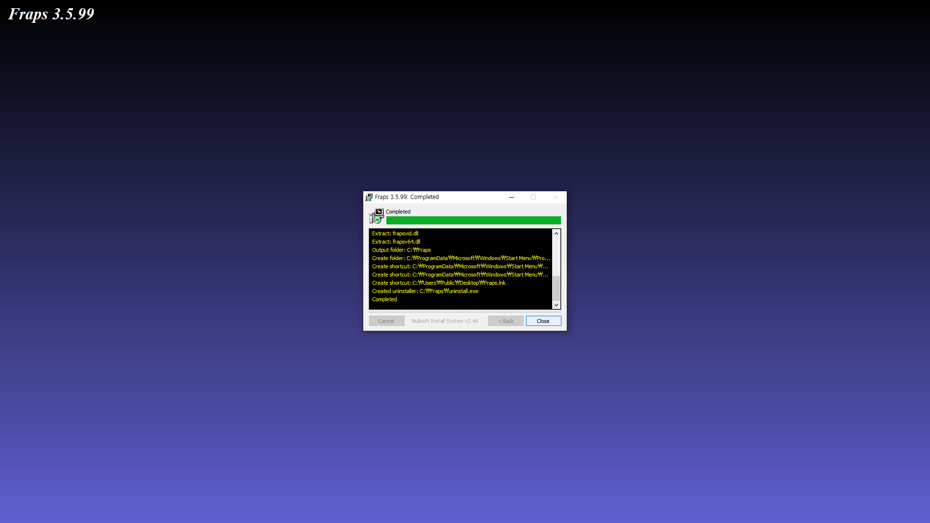Click the Cancel button in installer
This screenshot has width=930, height=523.
(x=387, y=321)
